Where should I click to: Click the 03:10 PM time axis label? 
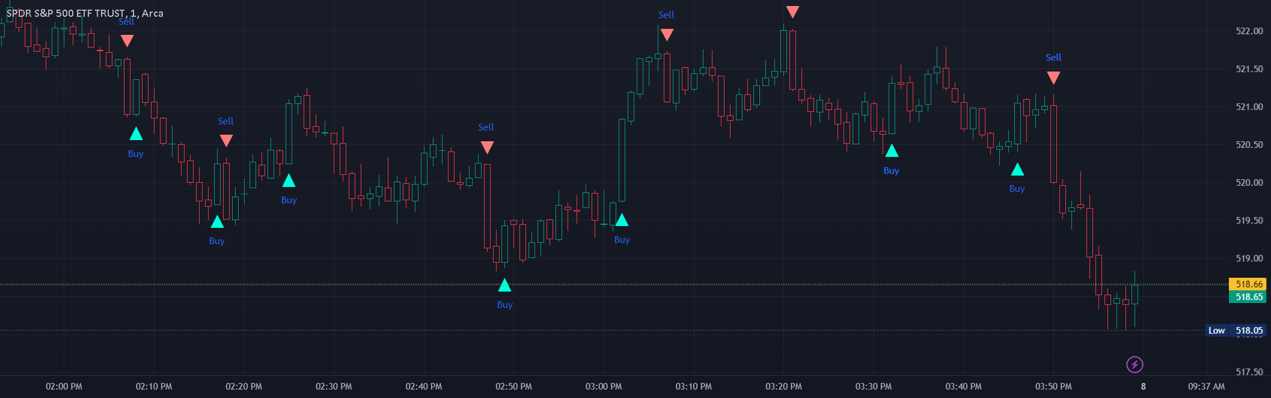click(694, 387)
